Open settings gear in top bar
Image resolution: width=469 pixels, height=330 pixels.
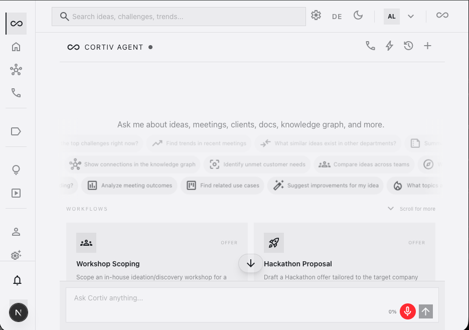[316, 15]
